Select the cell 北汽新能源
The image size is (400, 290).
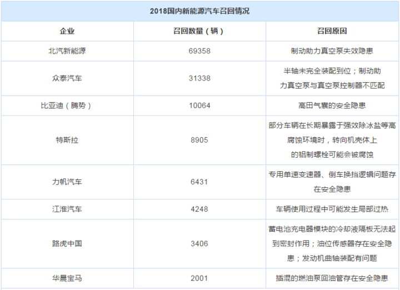(x=67, y=51)
